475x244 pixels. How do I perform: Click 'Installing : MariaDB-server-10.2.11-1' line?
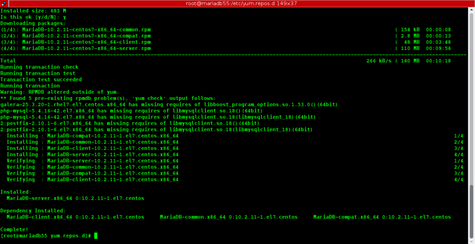pyautogui.click(x=93, y=155)
